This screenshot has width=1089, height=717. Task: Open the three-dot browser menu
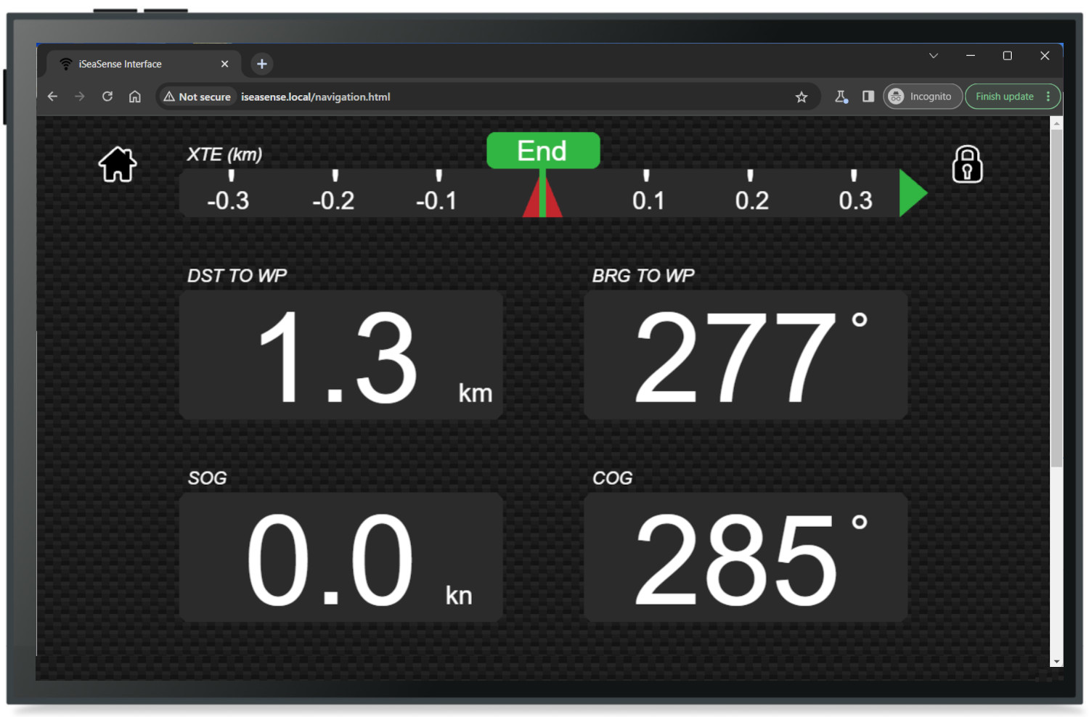pos(1048,96)
